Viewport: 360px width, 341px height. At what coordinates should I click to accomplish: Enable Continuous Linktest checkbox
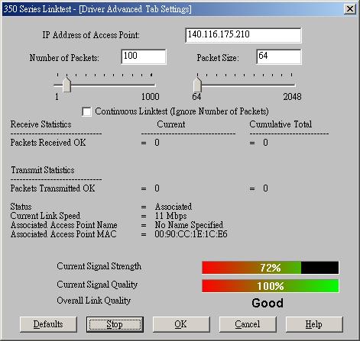click(86, 111)
